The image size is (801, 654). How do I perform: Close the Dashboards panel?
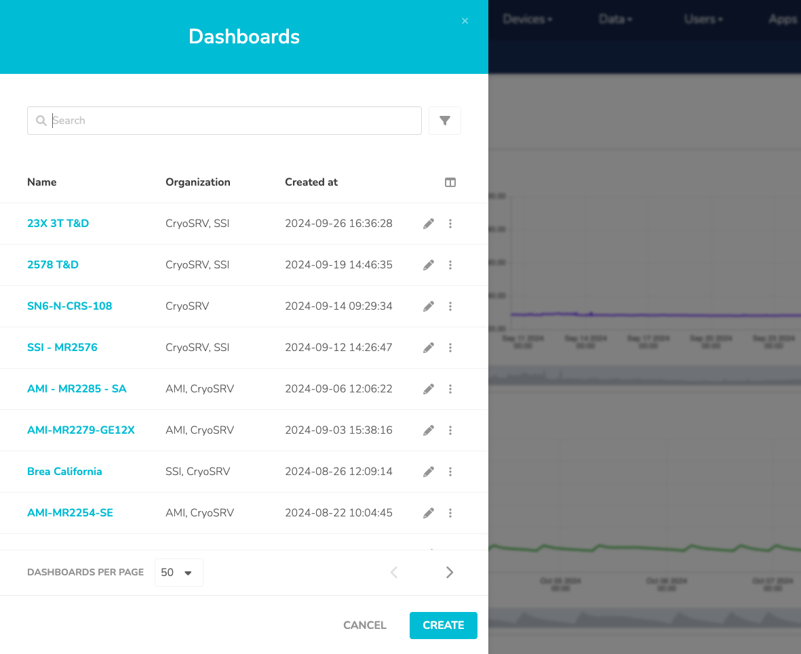click(465, 21)
